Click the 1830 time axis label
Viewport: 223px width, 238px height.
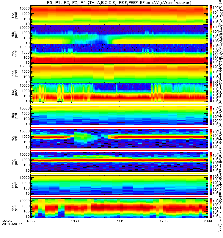(x=75, y=221)
